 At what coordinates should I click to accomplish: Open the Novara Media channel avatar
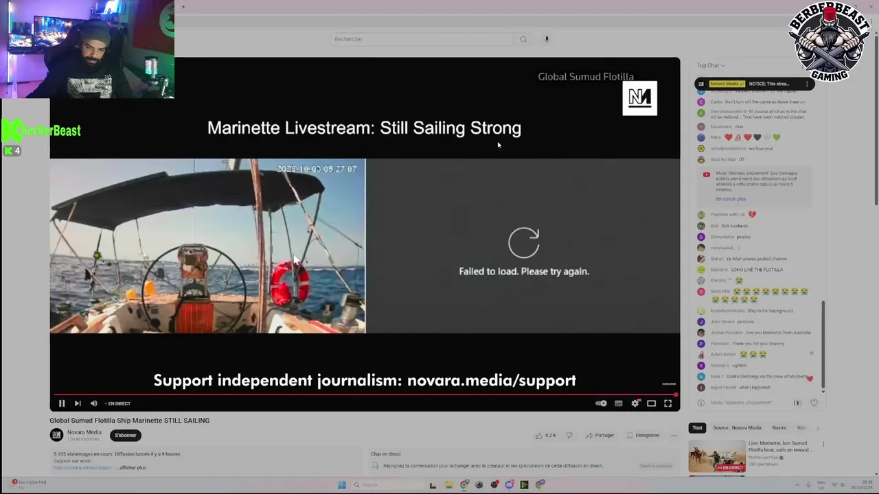point(56,435)
